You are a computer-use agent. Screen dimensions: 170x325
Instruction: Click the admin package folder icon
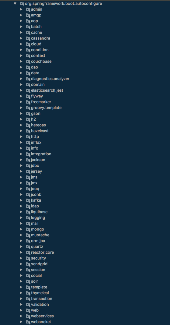28,9
